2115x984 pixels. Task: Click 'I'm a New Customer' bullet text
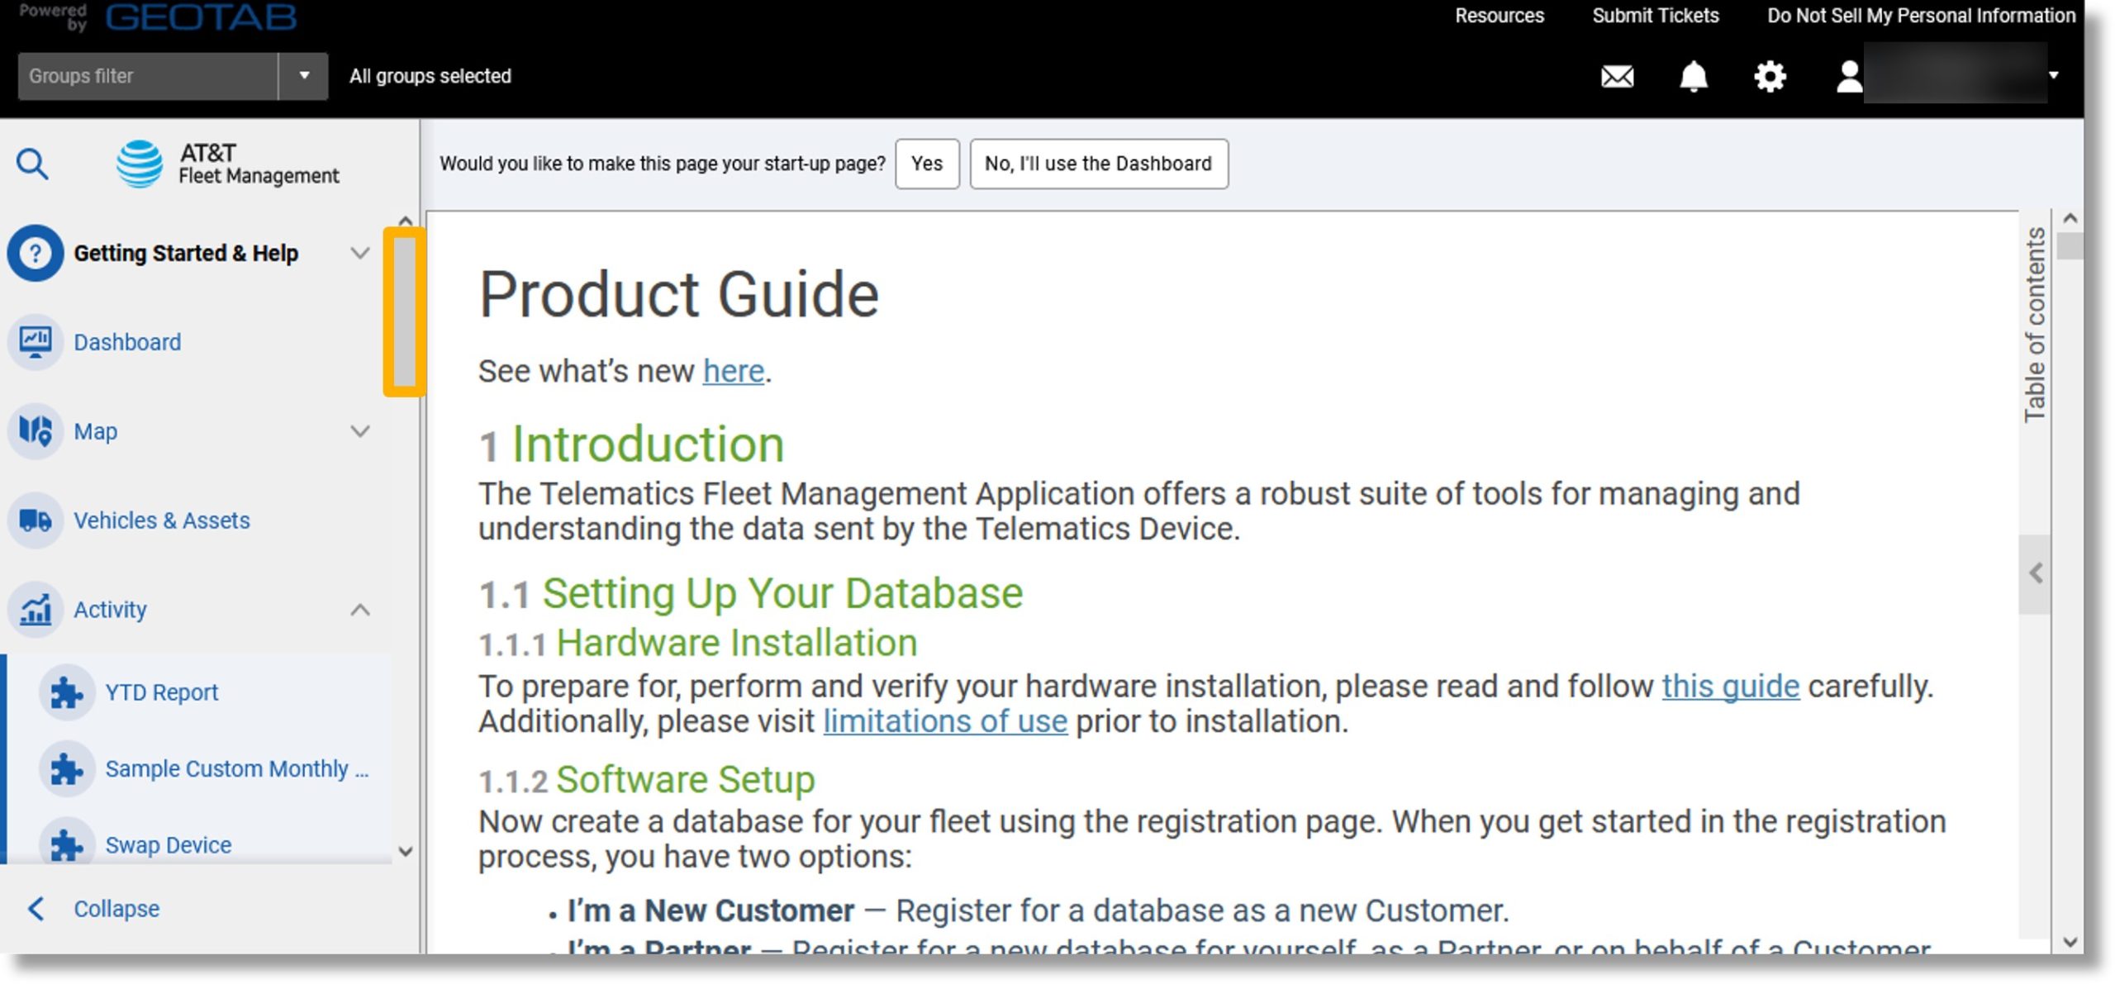pyautogui.click(x=711, y=910)
